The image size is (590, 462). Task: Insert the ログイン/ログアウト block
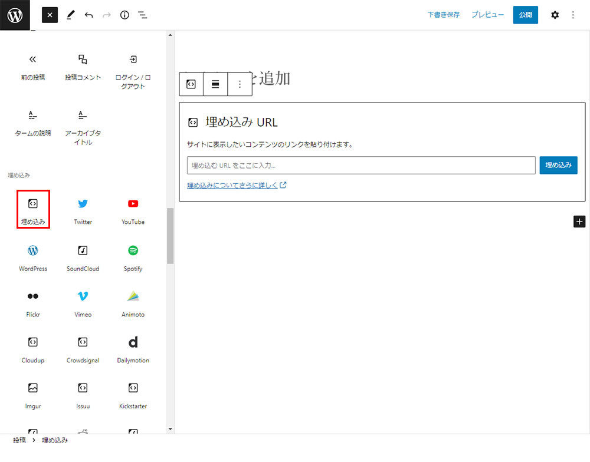133,72
